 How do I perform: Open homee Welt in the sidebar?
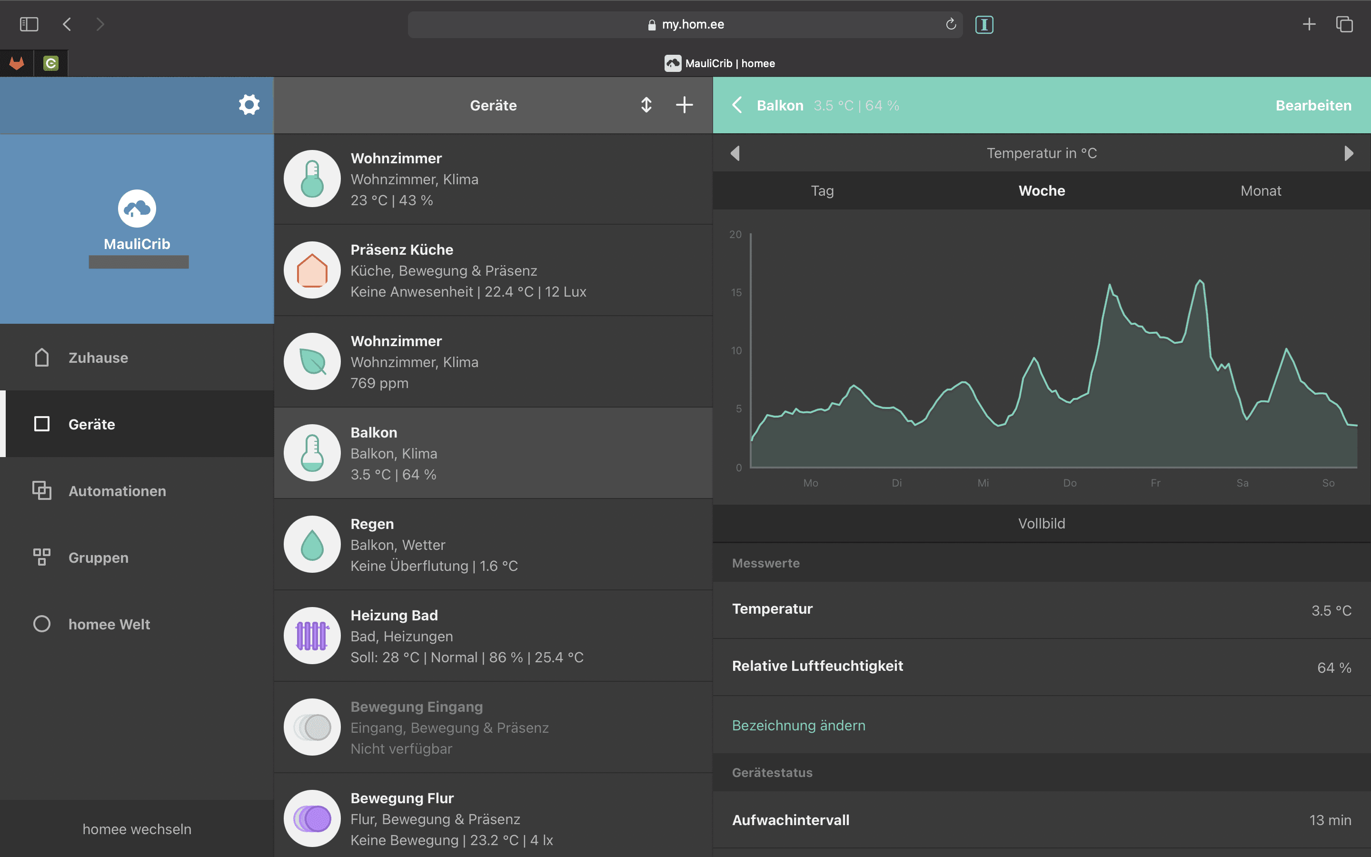coord(41,624)
